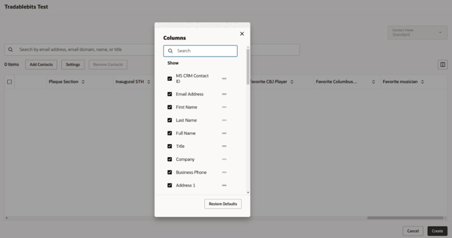Click the Create button
This screenshot has height=238, width=452.
(438, 231)
